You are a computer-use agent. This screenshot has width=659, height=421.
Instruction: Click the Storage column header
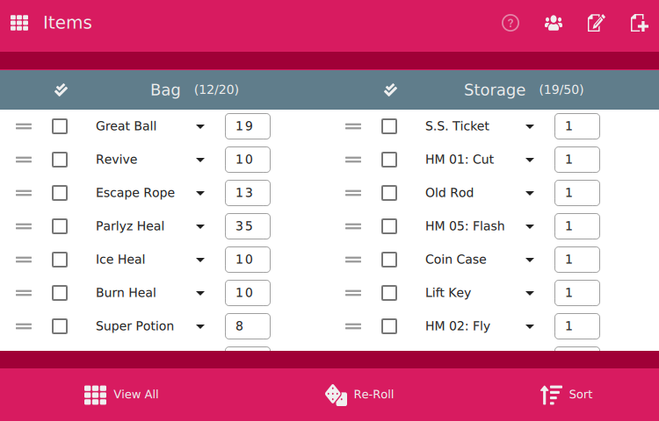495,89
